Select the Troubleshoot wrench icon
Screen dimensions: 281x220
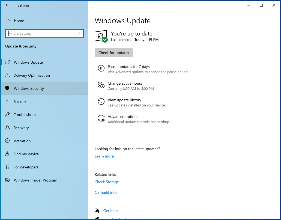(x=7, y=114)
